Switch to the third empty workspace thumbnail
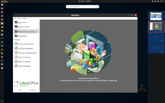Viewport: 165px width, 103px height. (156, 38)
